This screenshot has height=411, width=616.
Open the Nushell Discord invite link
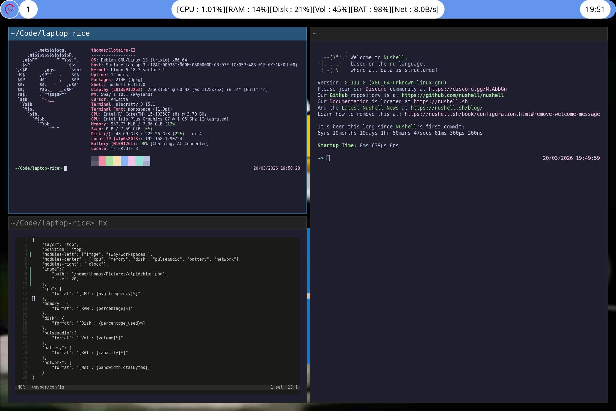coord(467,89)
